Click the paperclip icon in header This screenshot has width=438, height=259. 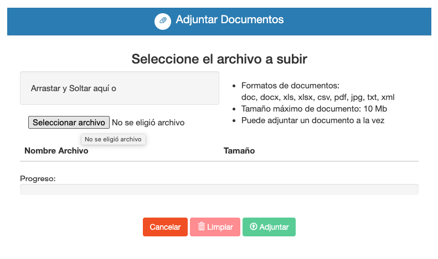163,21
